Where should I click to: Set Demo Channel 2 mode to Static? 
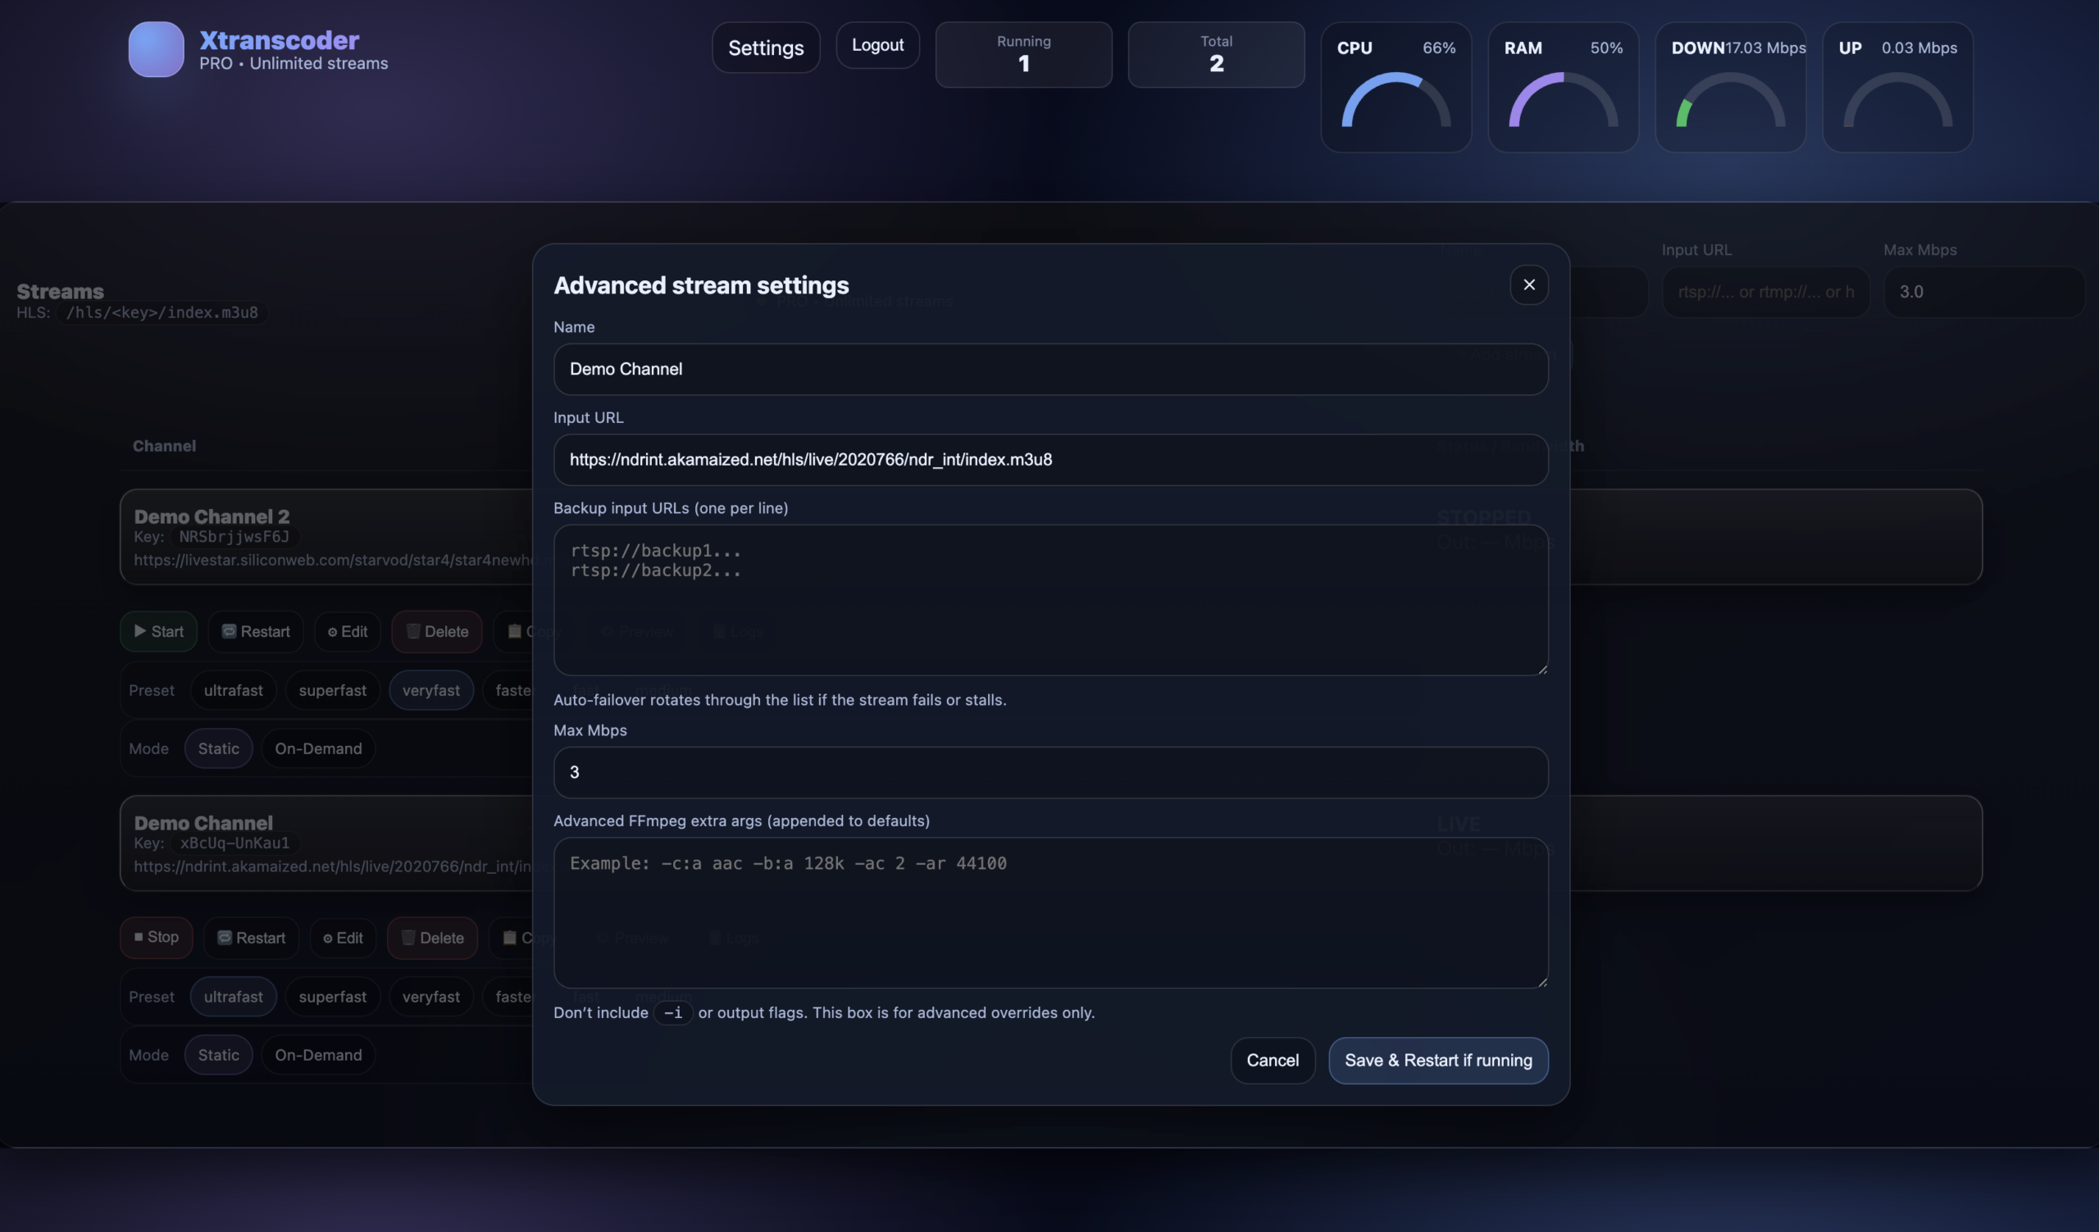point(218,748)
